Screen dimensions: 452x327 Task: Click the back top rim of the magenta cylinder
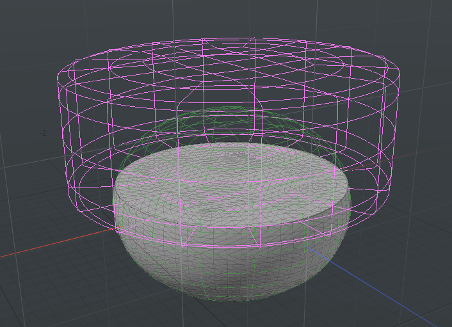tap(230, 40)
